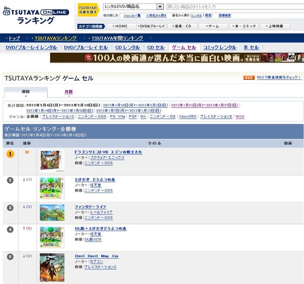The height and width of the screenshot is (284, 304).
Task: Click the Dragon Quest VII cover thumbnail
Action: (x=52, y=161)
